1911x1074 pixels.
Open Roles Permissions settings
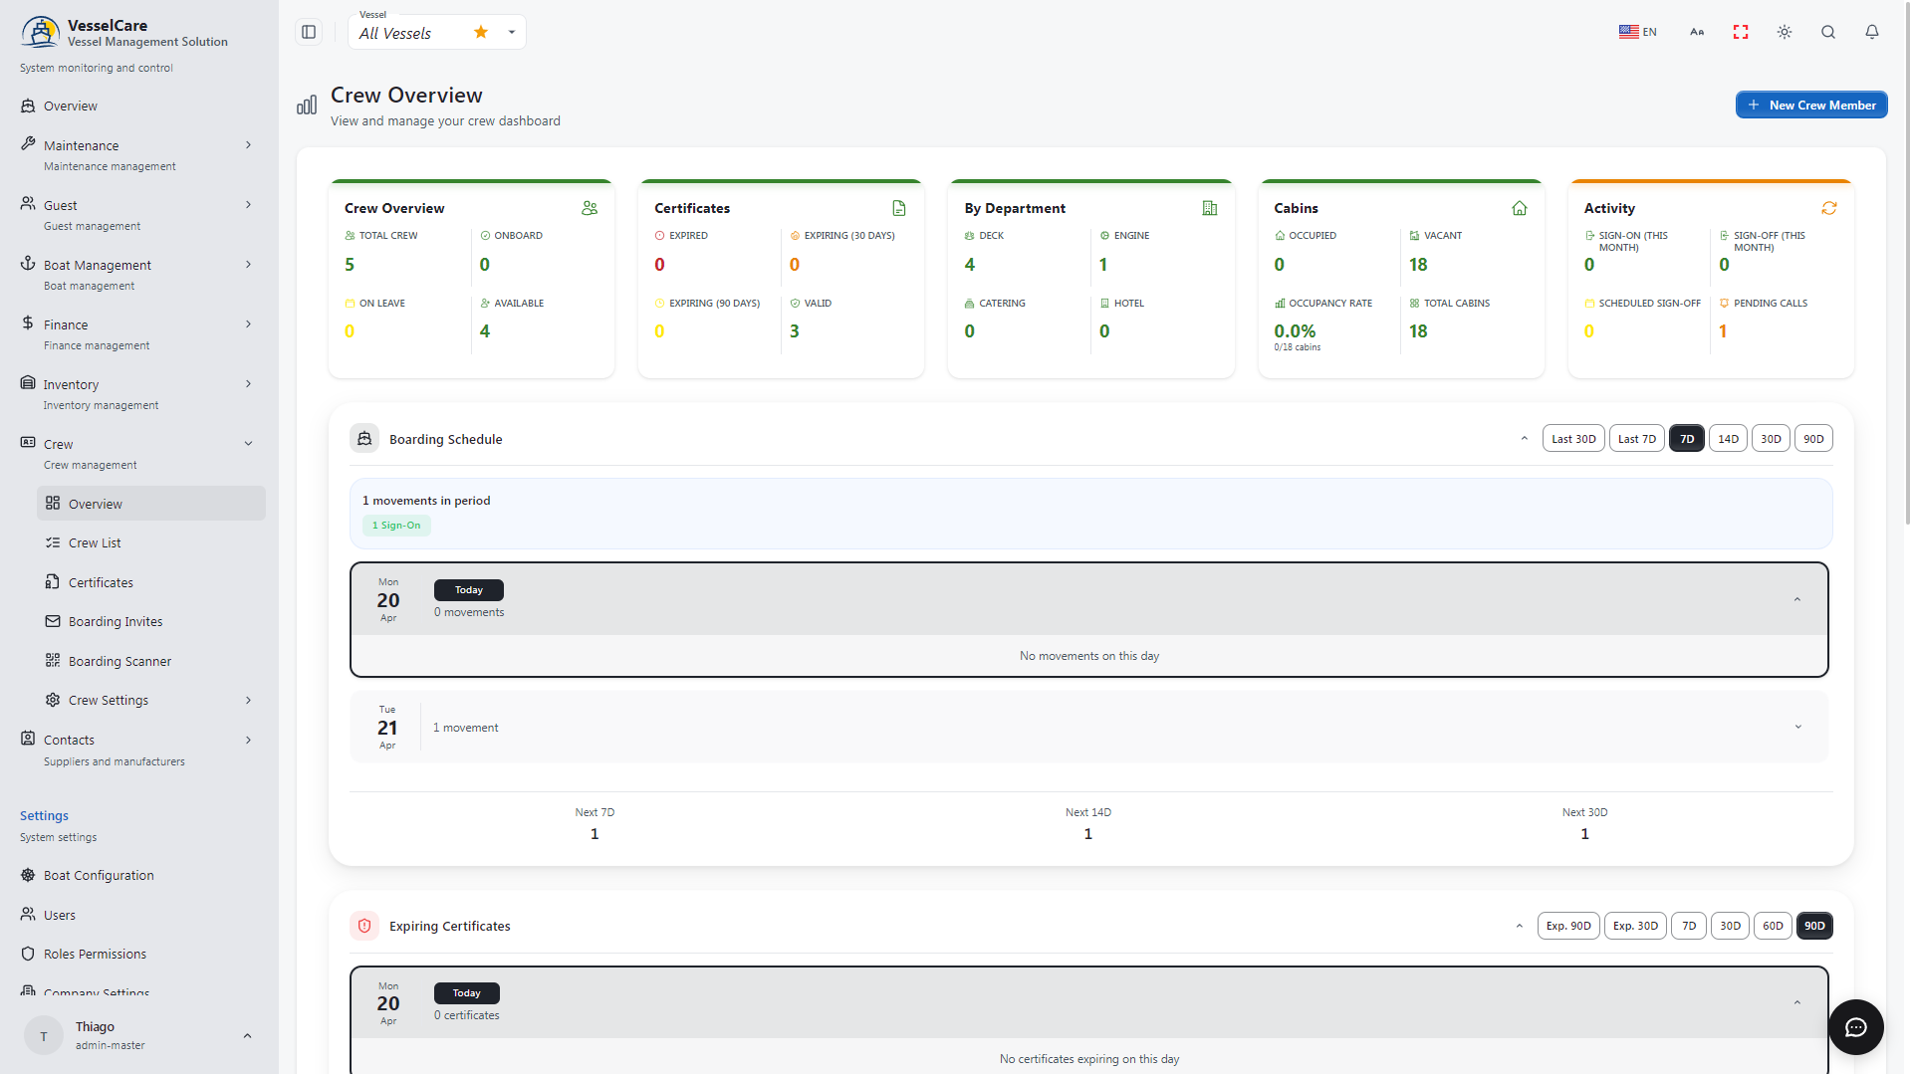tap(139, 954)
